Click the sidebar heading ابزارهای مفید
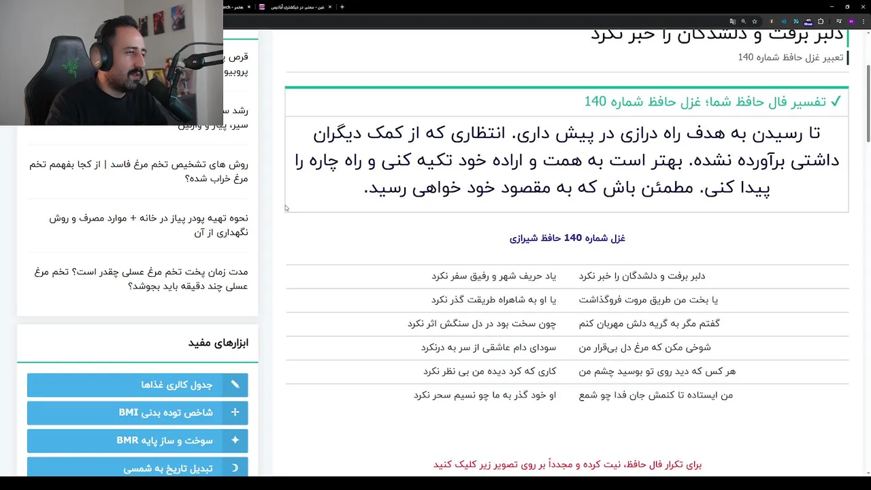The width and height of the screenshot is (871, 490). pos(218,342)
